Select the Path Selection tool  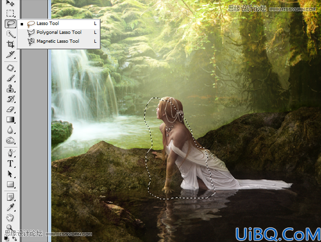click(x=10, y=174)
